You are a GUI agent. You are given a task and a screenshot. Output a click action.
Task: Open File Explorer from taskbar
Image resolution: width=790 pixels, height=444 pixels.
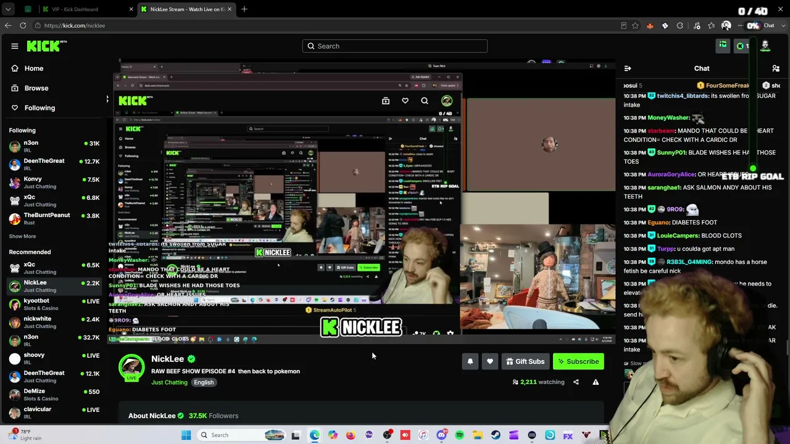[x=478, y=435]
